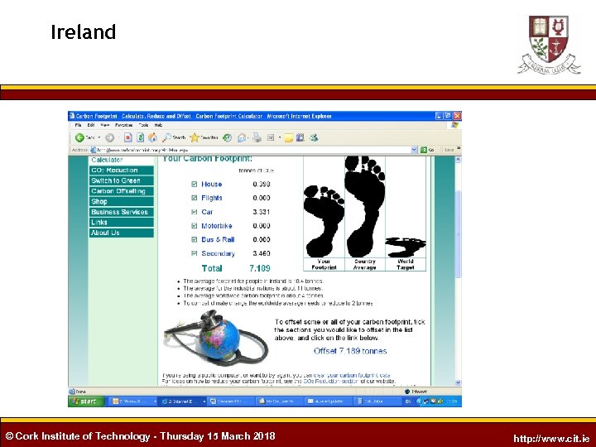Click the Back arrow button in Internet Explorer

[x=79, y=137]
